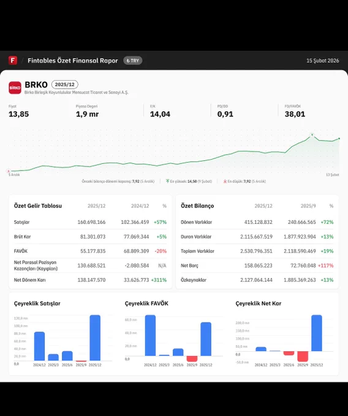
Task: Click the N/A cell in Gelir Tablosu
Action: click(162, 266)
